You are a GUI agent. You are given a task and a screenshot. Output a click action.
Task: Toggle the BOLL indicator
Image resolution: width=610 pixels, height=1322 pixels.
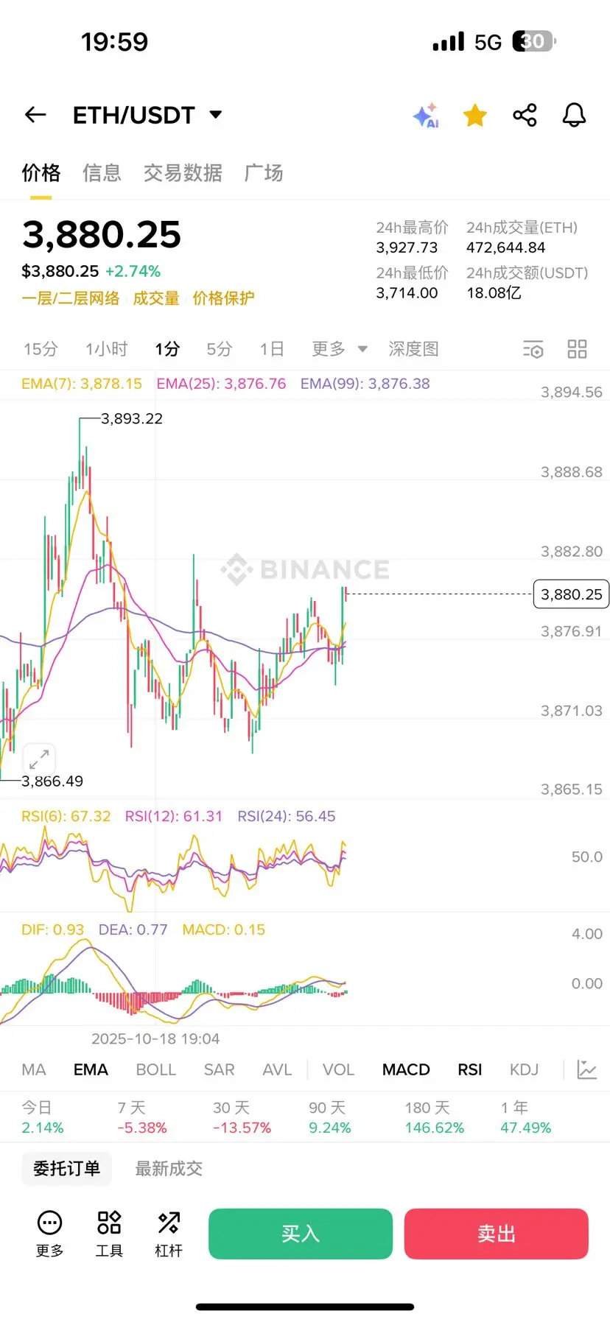(x=156, y=1070)
